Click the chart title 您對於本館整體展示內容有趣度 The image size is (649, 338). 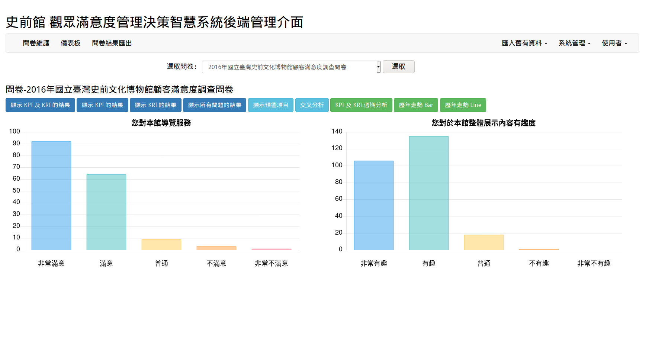[x=483, y=123]
